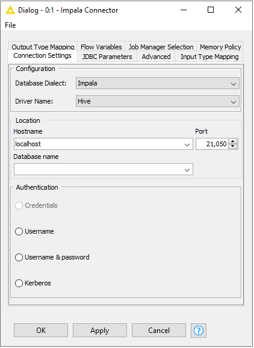Expand the Database name dropdown arrow
This screenshot has width=254, height=348.
(x=187, y=170)
